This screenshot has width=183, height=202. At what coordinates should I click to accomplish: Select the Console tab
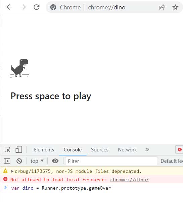coord(73,150)
